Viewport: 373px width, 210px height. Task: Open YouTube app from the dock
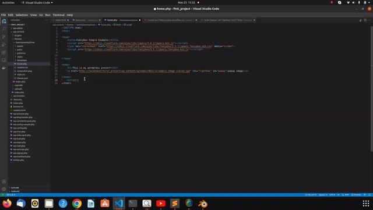pyautogui.click(x=161, y=204)
